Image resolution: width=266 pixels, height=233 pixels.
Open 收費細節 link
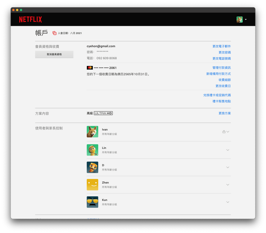coord(225,80)
